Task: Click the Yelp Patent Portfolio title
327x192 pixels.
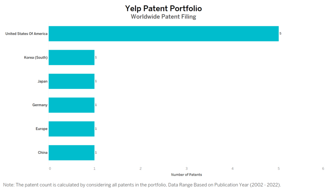Action: [163, 9]
